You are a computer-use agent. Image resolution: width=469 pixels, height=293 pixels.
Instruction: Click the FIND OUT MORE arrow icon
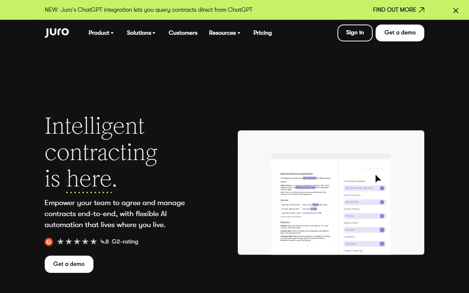click(x=421, y=10)
